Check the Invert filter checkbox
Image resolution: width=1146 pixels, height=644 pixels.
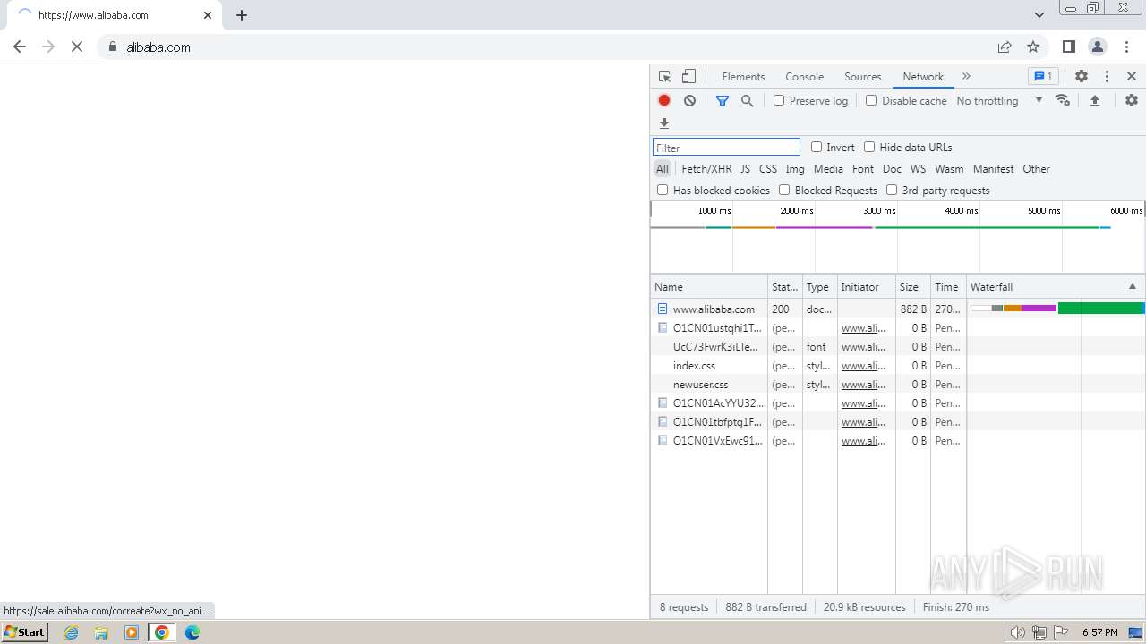coord(817,148)
